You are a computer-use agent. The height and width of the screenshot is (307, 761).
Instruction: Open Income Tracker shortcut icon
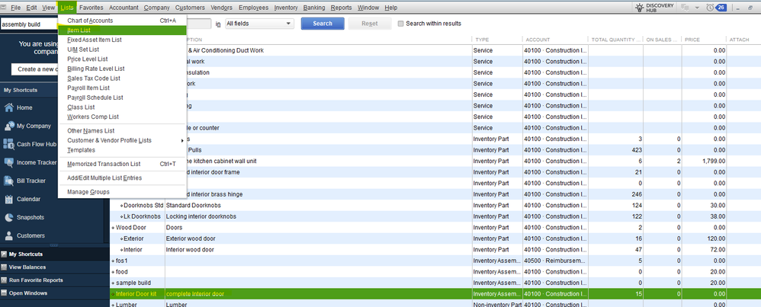8,162
